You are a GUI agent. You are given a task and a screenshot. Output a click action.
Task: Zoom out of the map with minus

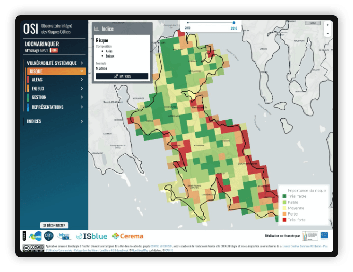click(x=327, y=33)
